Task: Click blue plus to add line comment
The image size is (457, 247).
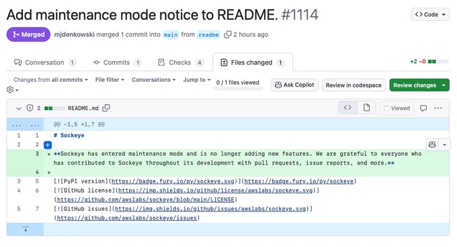Action: pyautogui.click(x=48, y=144)
